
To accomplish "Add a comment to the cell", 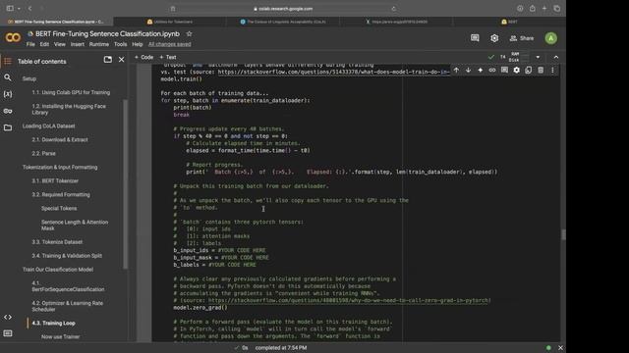I will coord(504,70).
